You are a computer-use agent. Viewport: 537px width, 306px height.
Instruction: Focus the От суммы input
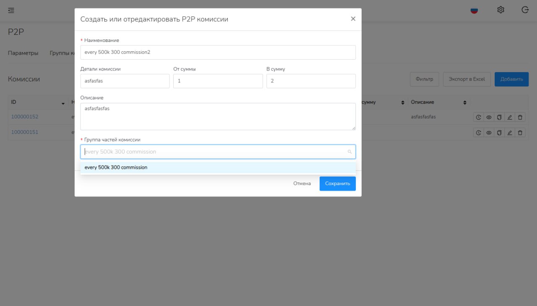tap(218, 81)
